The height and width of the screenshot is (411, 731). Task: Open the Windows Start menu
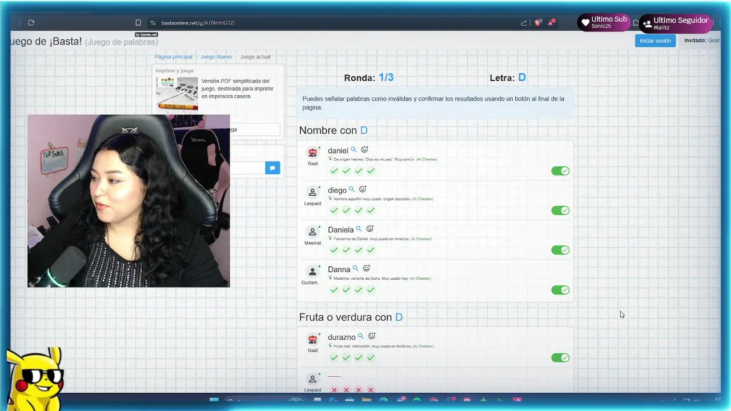214,400
